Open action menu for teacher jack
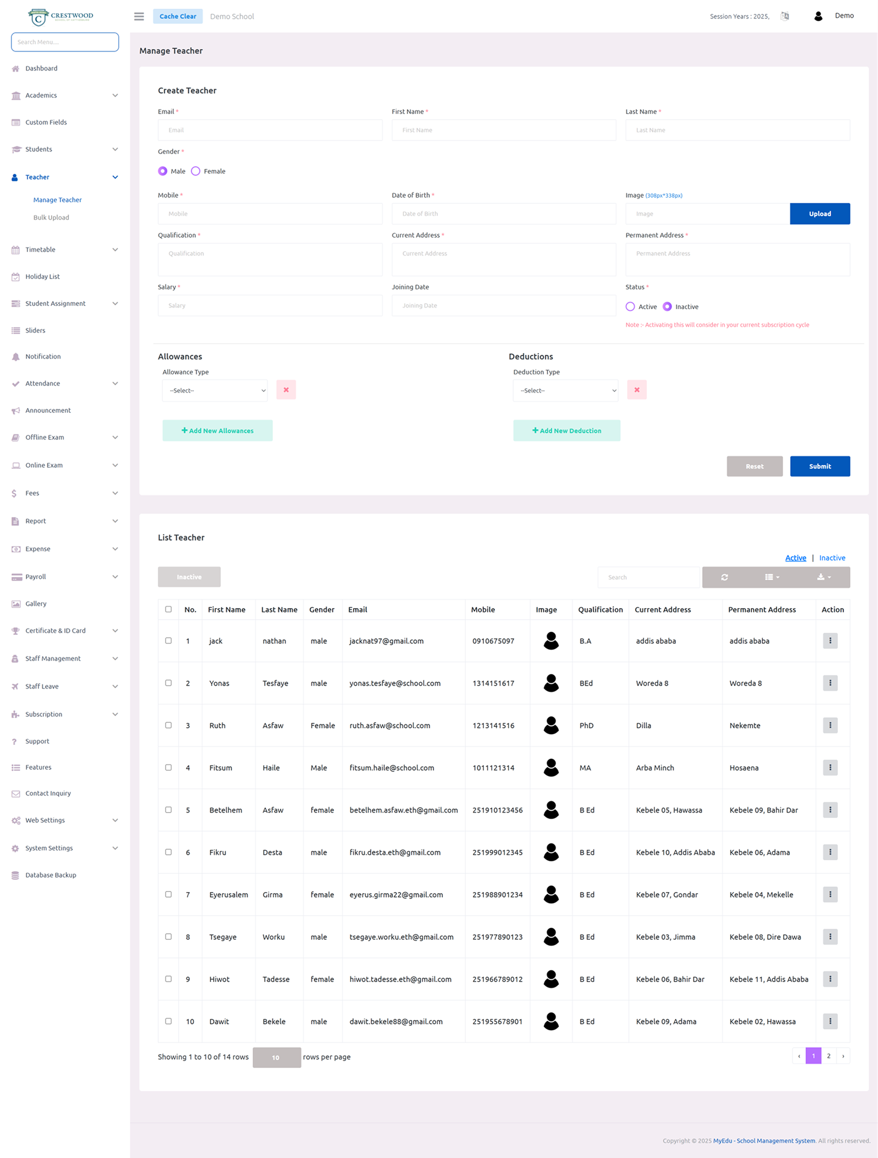This screenshot has height=1158, width=878. point(830,640)
